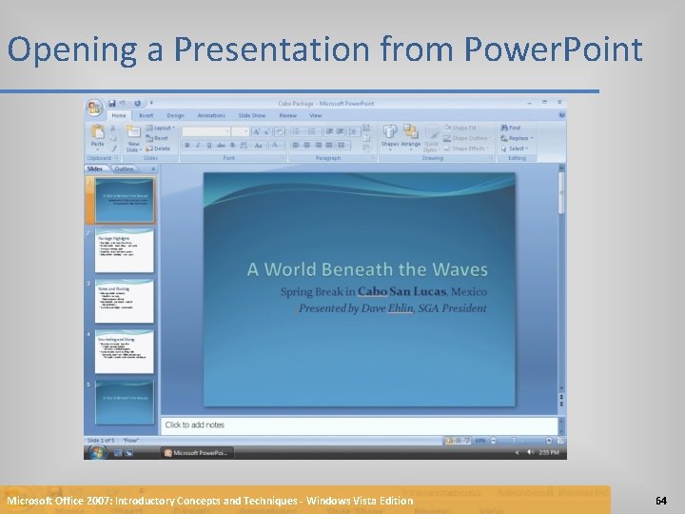Screen dimensions: 685x514
Task: Click Clear Formatting icon
Action: click(x=280, y=131)
